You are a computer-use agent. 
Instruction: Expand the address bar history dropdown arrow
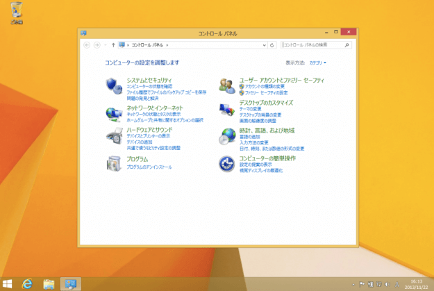pos(264,44)
